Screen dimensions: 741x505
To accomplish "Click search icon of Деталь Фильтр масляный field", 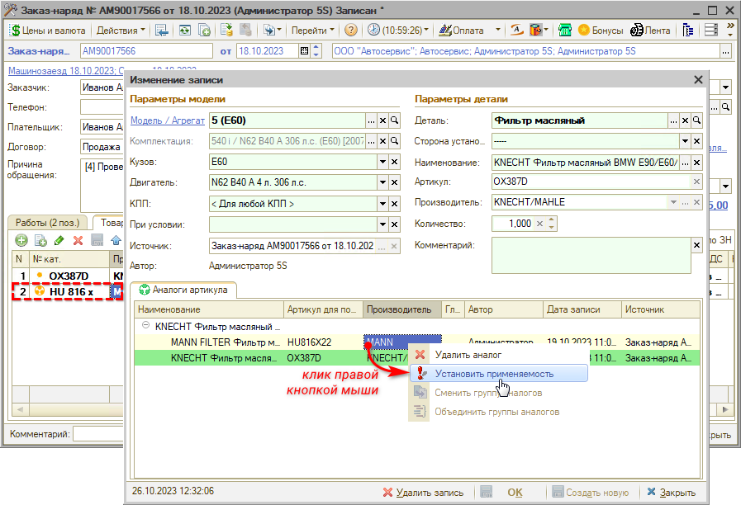I will (696, 120).
